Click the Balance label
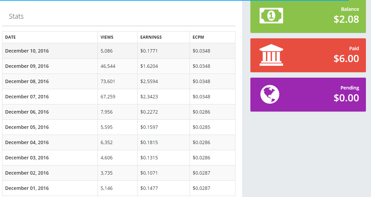Screen dimensions: 371x197 pos(350,9)
